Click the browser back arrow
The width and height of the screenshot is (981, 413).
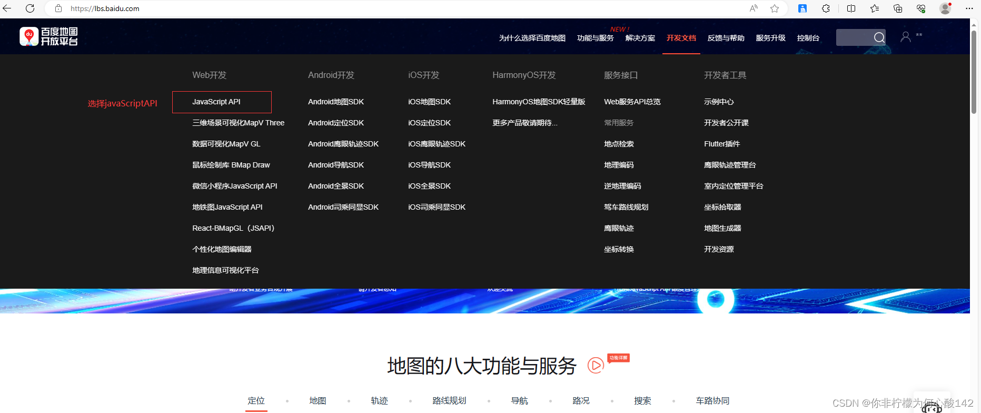7,8
